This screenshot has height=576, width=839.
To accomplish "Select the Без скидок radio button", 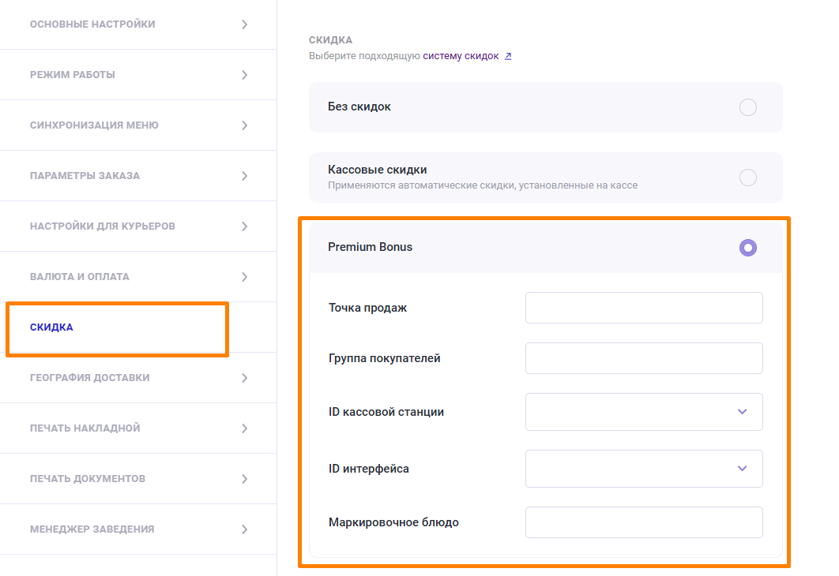I will [747, 107].
